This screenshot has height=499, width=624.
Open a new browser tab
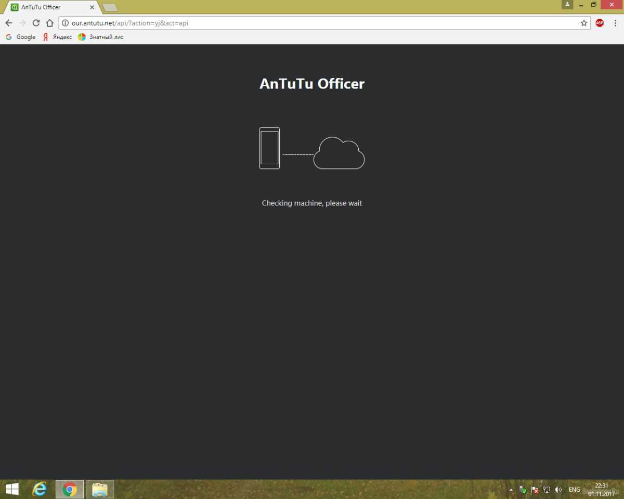pos(110,7)
